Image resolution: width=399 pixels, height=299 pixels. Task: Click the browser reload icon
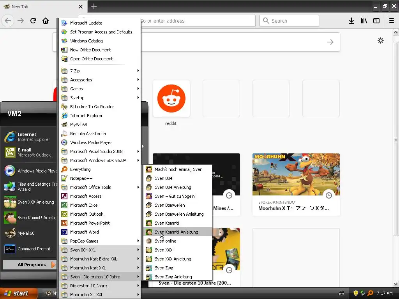click(x=33, y=21)
